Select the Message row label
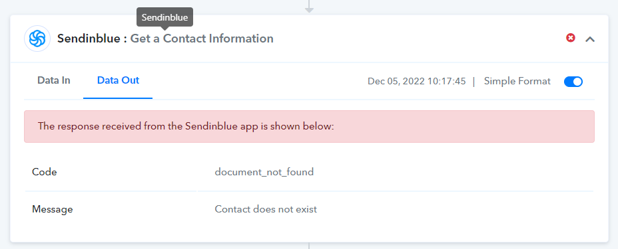The height and width of the screenshot is (249, 618). (x=53, y=209)
